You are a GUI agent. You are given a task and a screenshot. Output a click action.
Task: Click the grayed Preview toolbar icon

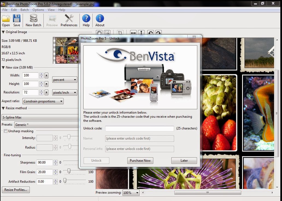(x=52, y=20)
